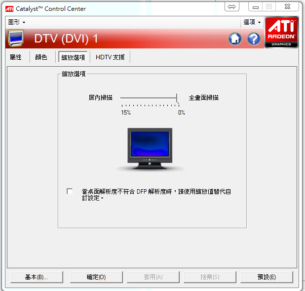The height and width of the screenshot is (291, 305).
Task: Click the 屏內掃描 underscan label
Action: coord(100,98)
